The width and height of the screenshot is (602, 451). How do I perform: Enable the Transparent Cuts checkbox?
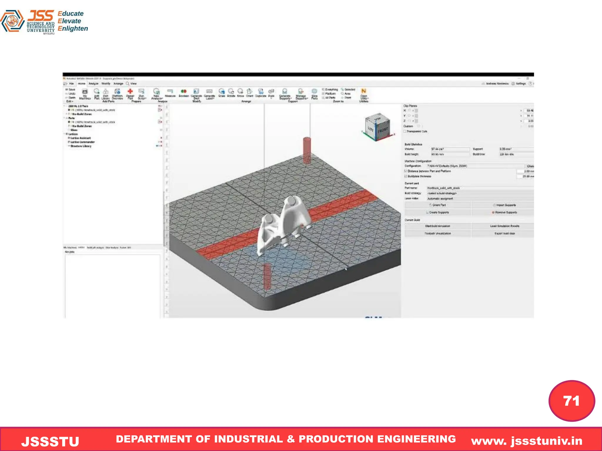pos(405,132)
